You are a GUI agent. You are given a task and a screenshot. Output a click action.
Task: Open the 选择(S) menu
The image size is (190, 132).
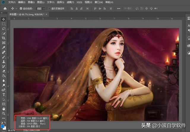coord(61,2)
